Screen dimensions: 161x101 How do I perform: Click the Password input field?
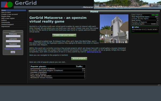click(13, 46)
